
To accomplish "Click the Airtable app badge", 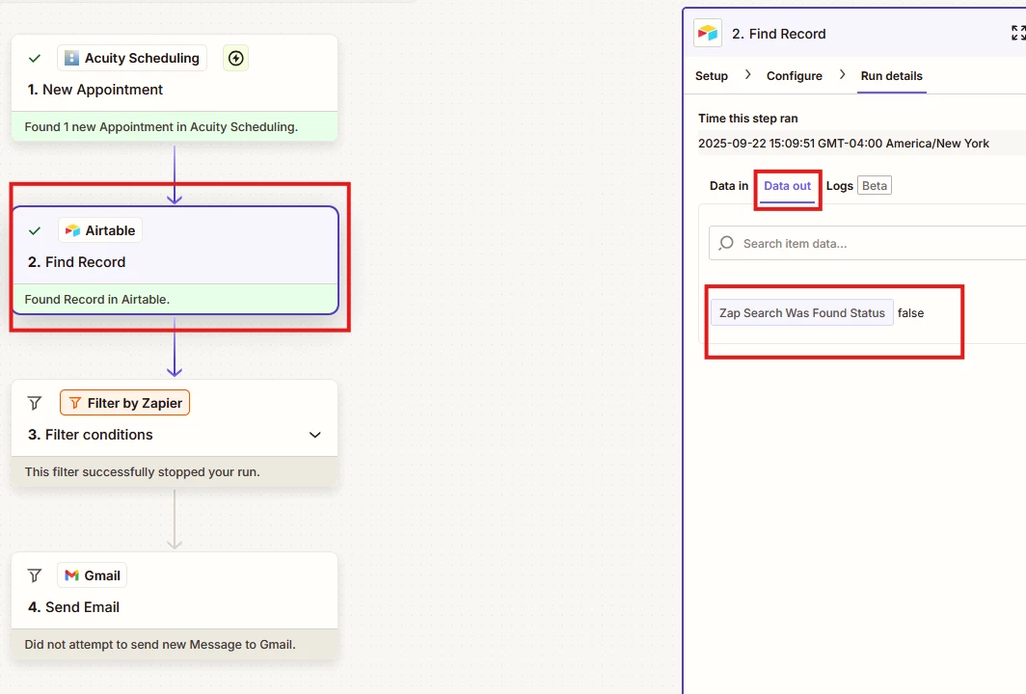I will click(x=100, y=231).
